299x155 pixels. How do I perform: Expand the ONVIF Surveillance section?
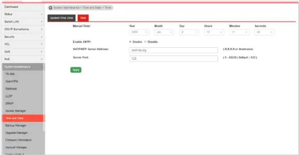click(23, 29)
